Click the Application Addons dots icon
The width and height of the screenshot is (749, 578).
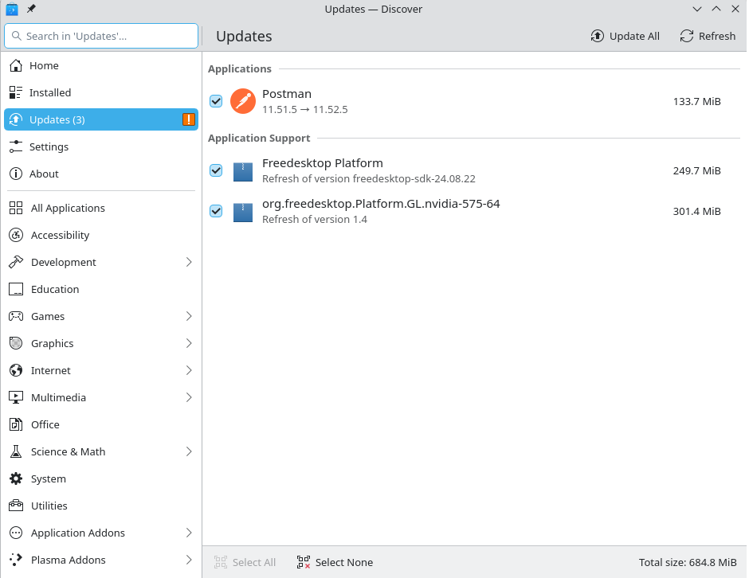point(16,533)
